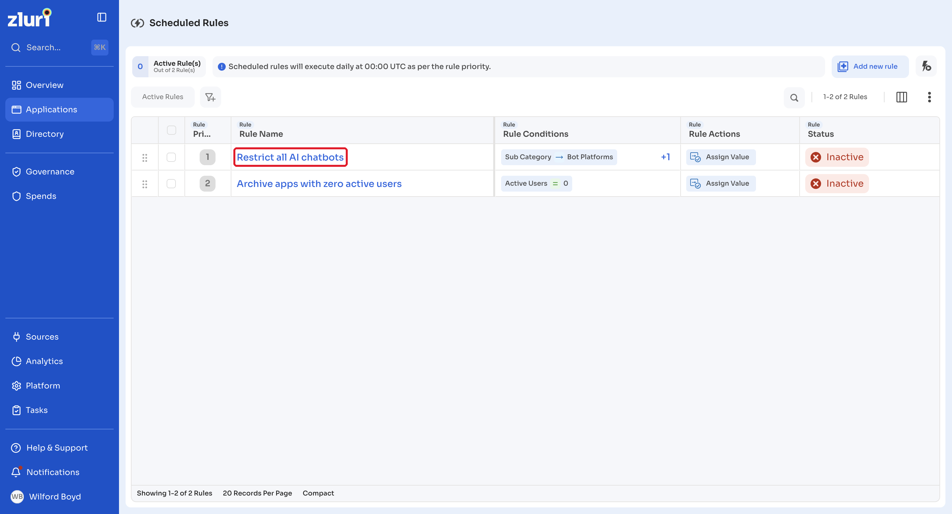Open the column layout icon

click(901, 97)
